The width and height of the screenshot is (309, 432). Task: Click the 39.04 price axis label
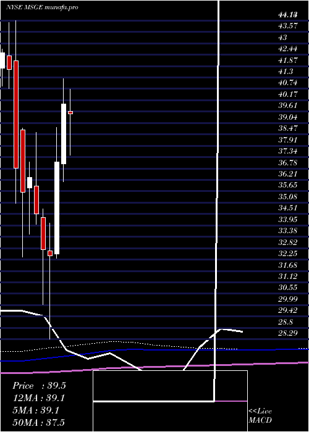click(288, 117)
